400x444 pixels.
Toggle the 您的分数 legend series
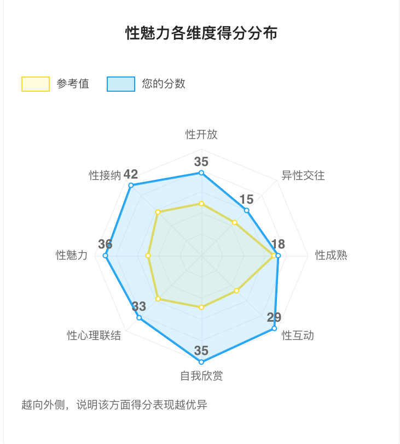click(x=146, y=84)
